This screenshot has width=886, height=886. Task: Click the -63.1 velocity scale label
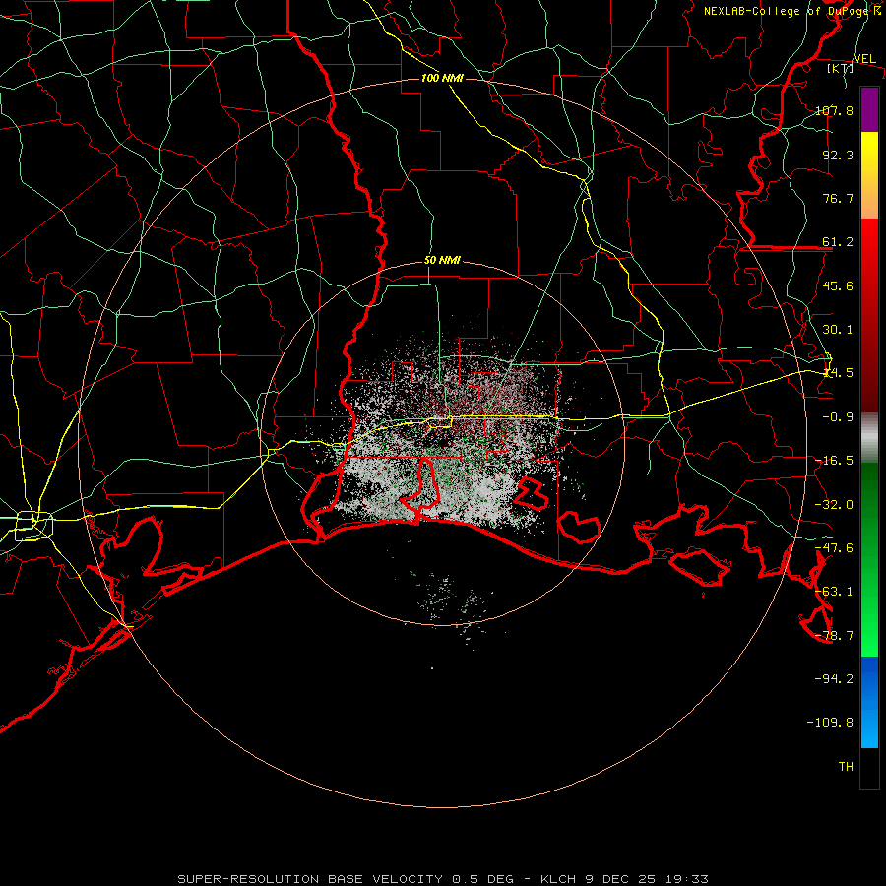coord(834,591)
